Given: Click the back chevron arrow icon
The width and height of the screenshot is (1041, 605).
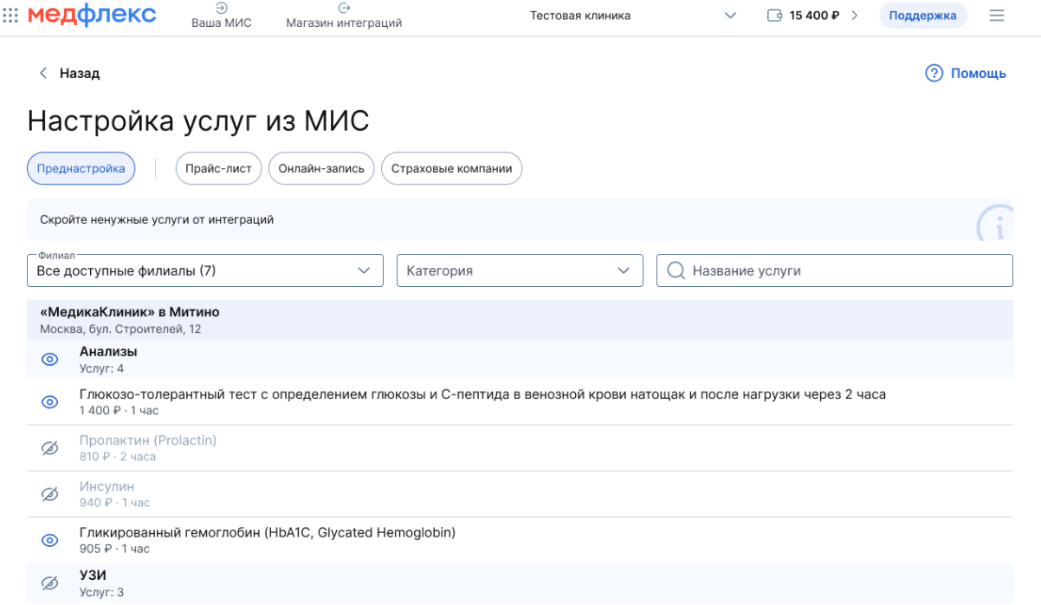Looking at the screenshot, I should pos(43,74).
